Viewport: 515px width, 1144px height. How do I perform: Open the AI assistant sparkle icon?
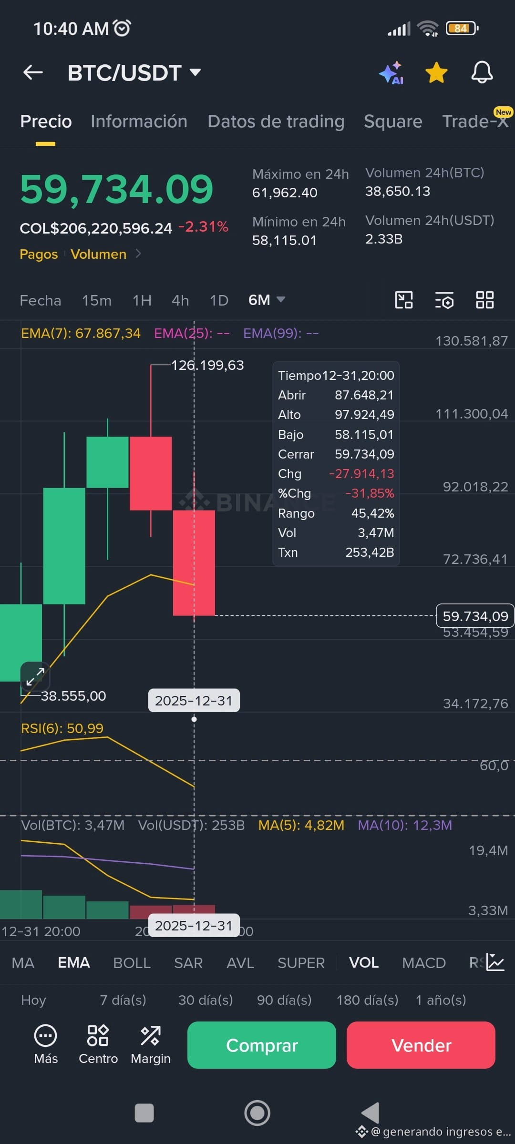[x=391, y=73]
